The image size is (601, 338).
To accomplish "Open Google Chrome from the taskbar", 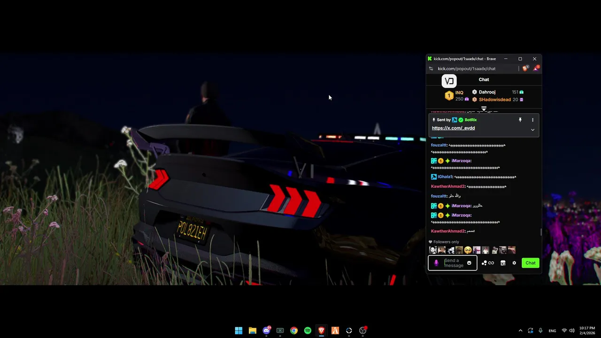I will point(294,330).
